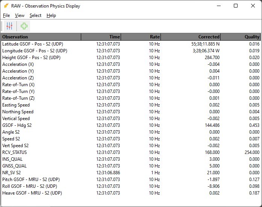This screenshot has height=207, width=262.
Task: Open the Help menu
Action: click(51, 15)
